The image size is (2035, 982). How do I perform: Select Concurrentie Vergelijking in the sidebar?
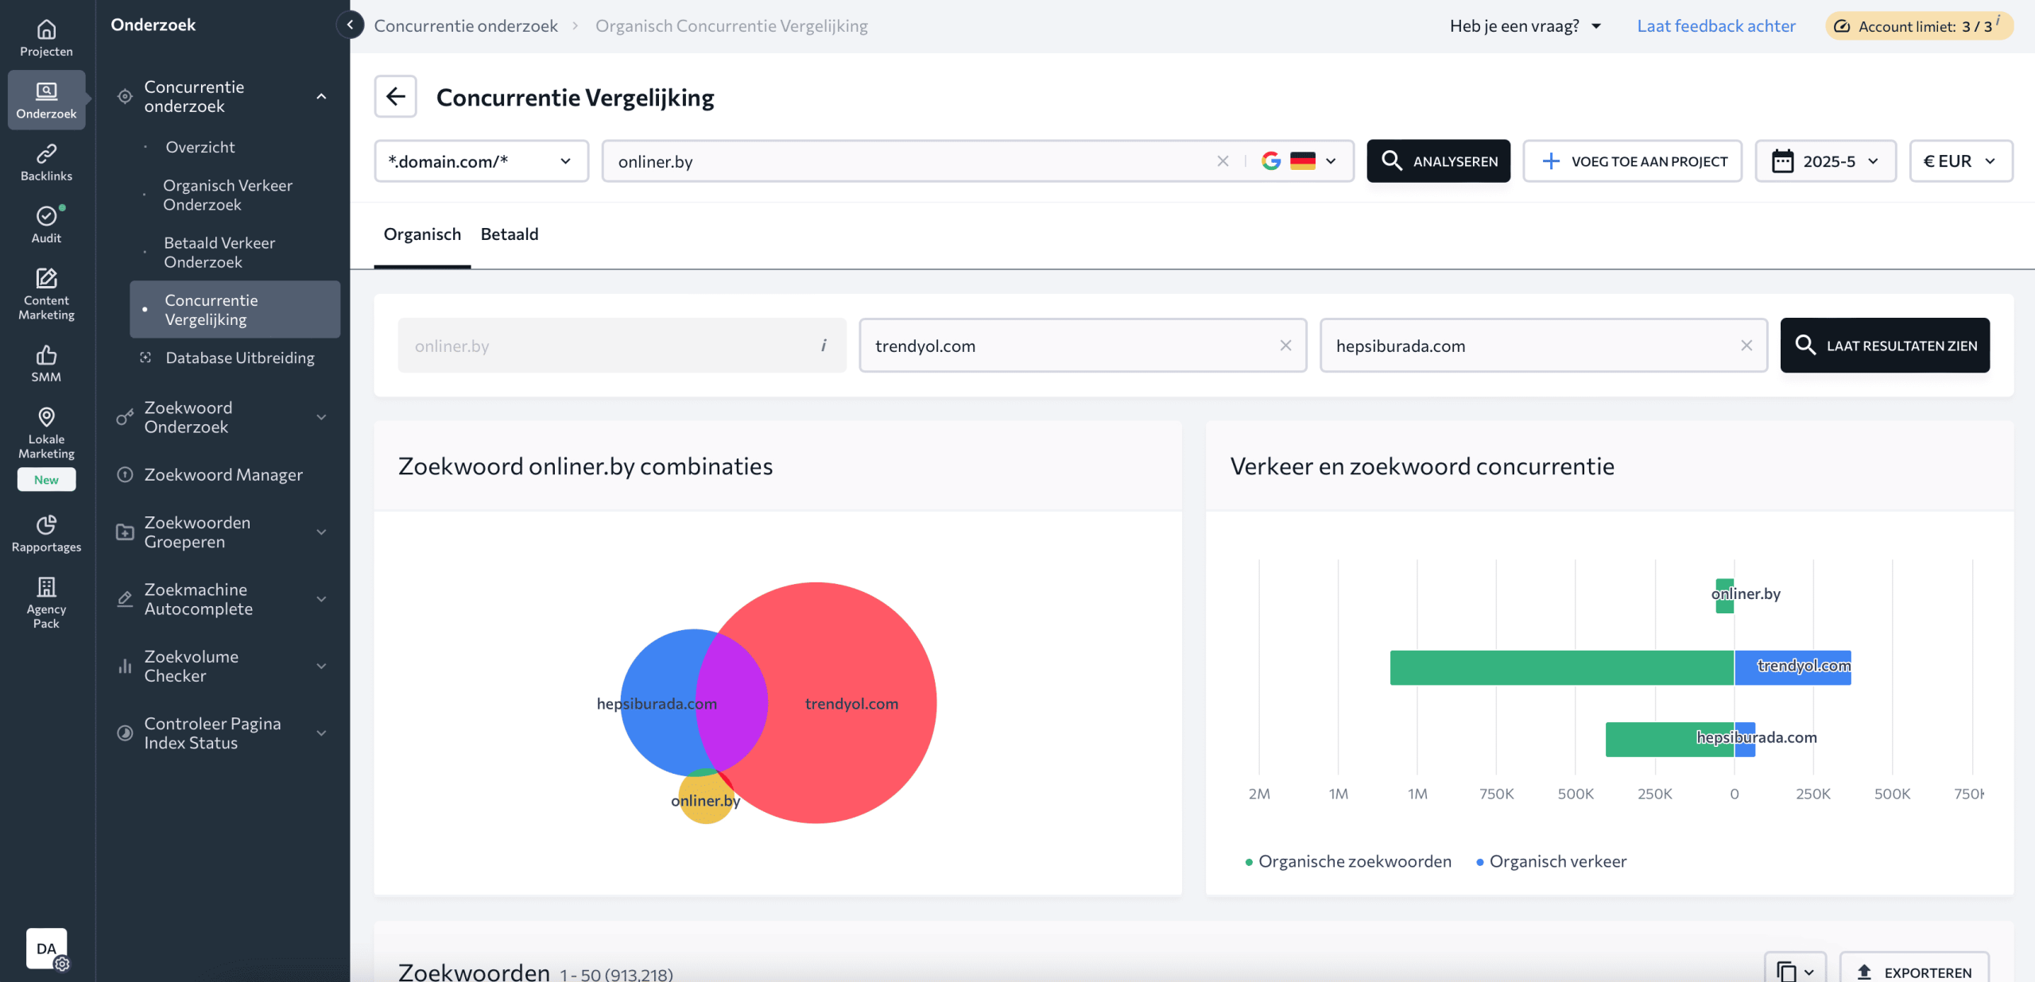click(x=235, y=309)
